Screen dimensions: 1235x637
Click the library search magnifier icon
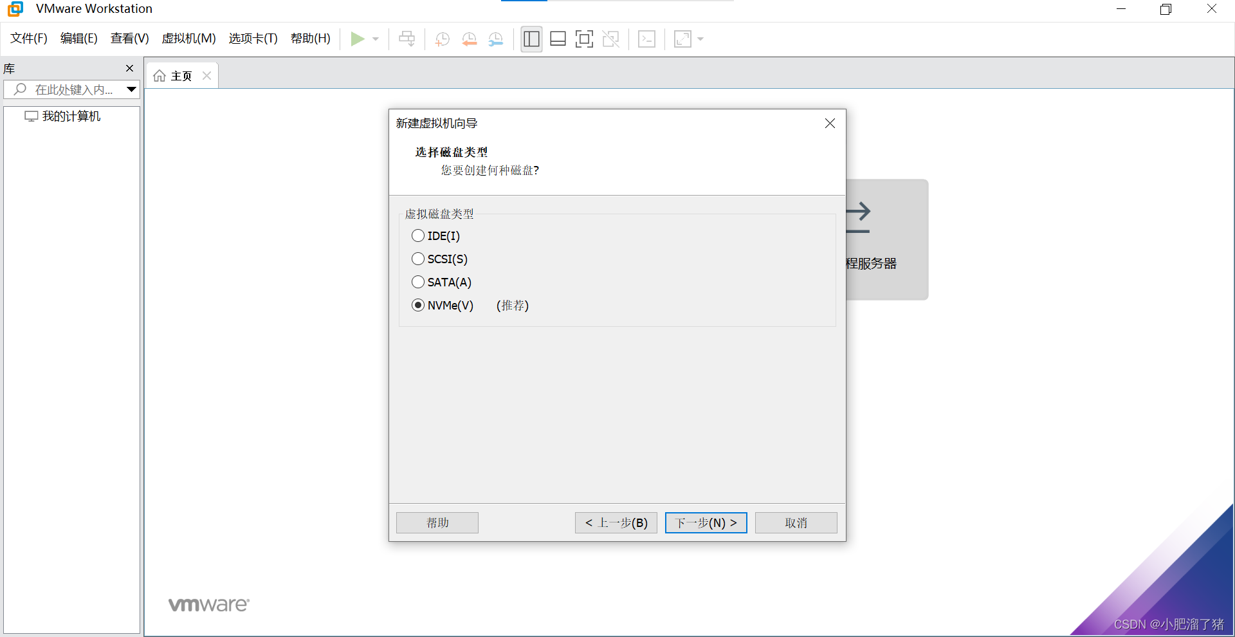coord(20,89)
